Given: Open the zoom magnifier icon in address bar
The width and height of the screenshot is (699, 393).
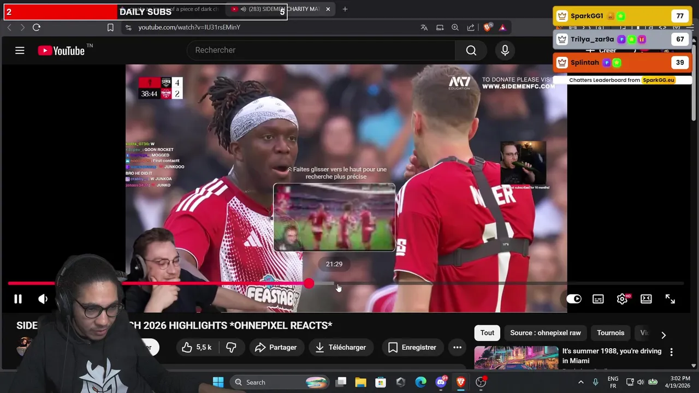Looking at the screenshot, I should tap(455, 27).
